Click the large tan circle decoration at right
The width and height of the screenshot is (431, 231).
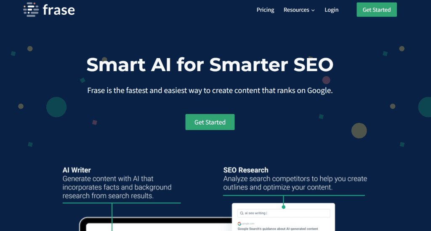click(x=359, y=130)
